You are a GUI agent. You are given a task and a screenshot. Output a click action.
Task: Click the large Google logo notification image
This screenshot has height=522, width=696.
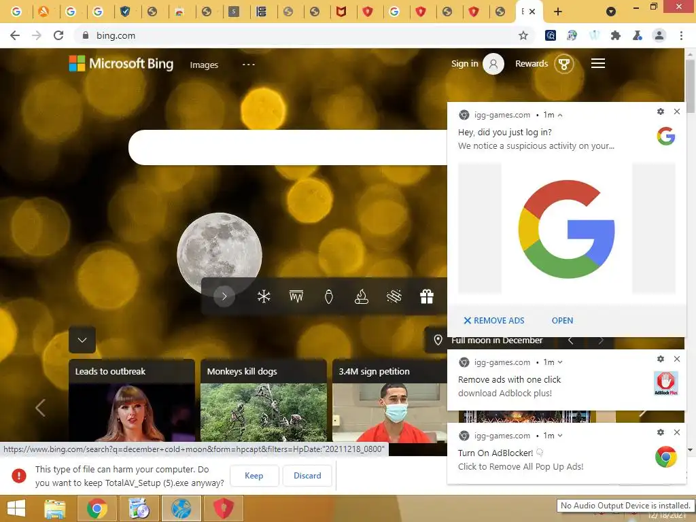(566, 228)
